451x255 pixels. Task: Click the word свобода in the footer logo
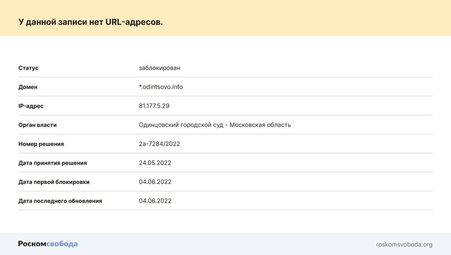coord(62,244)
